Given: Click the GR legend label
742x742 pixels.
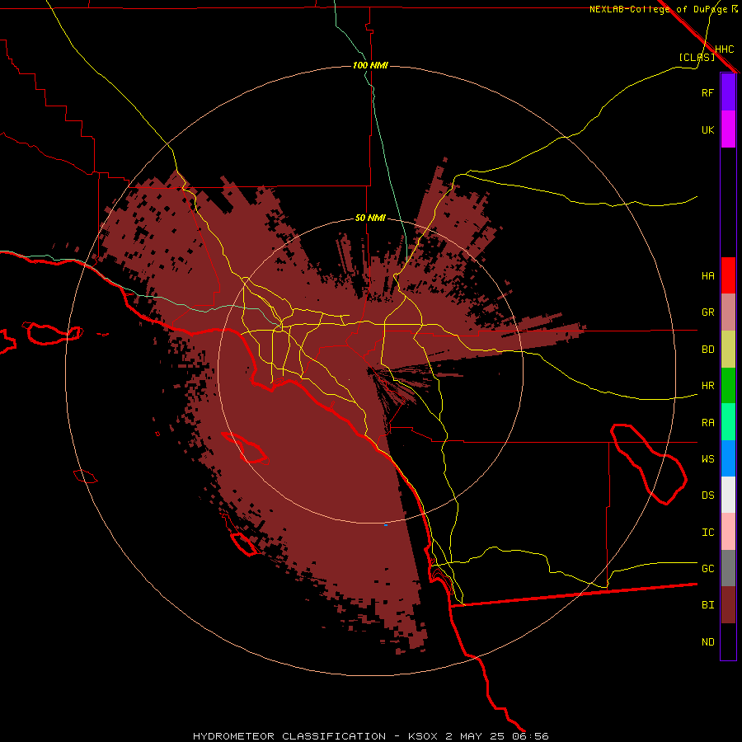Looking at the screenshot, I should point(707,312).
